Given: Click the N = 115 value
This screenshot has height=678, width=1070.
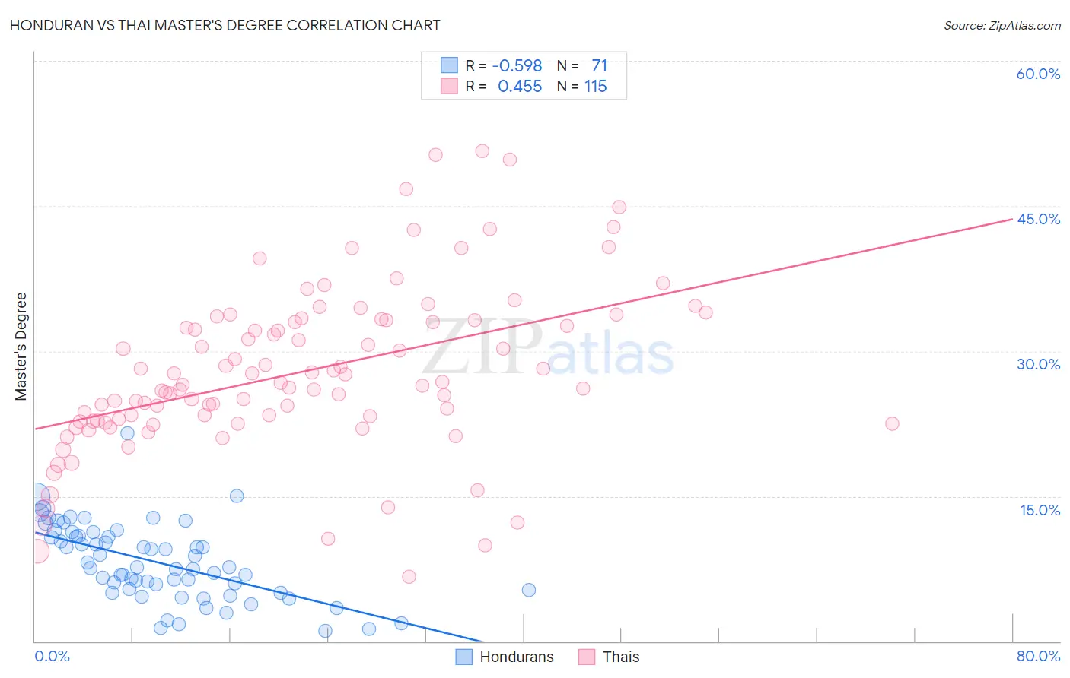Looking at the screenshot, I should (582, 86).
